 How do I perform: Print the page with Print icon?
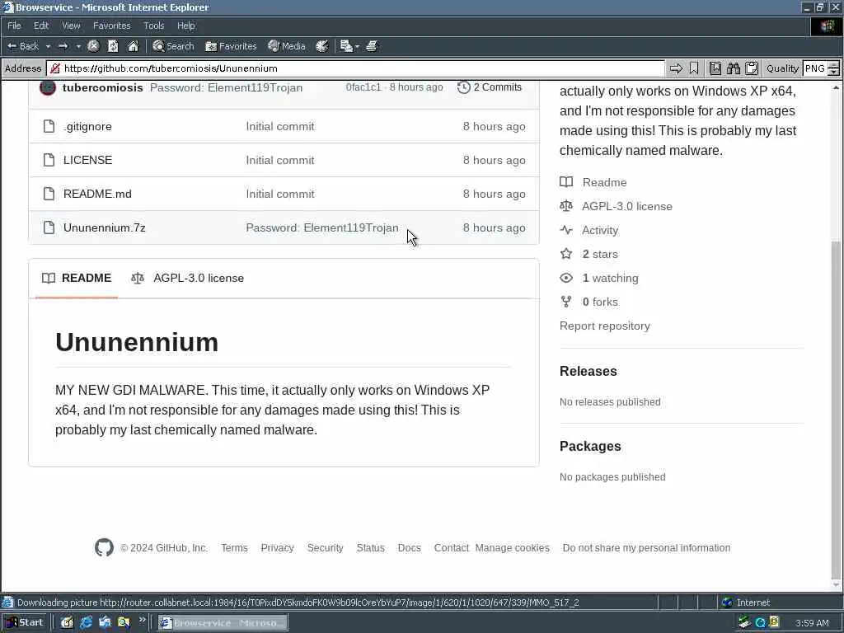[x=372, y=46]
